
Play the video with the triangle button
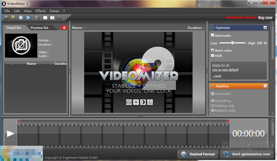[x=10, y=134]
